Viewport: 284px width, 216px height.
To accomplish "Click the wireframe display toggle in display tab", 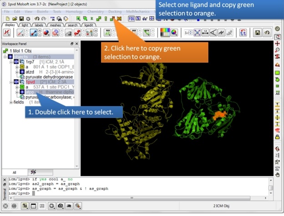I will 20,33.
